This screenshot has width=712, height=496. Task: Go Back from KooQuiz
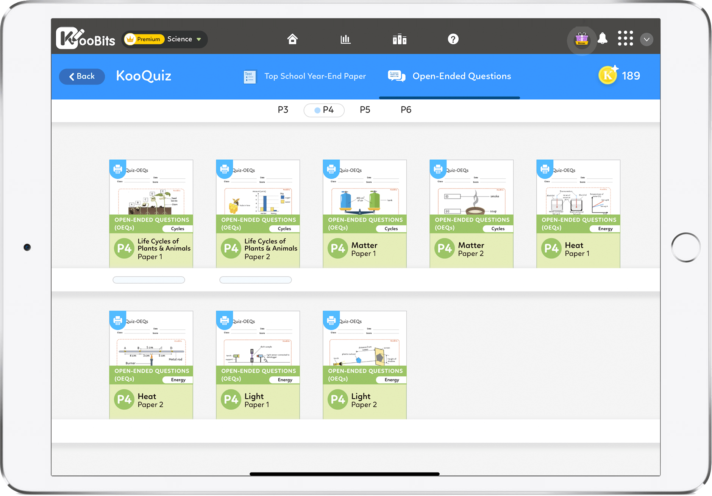(x=82, y=76)
